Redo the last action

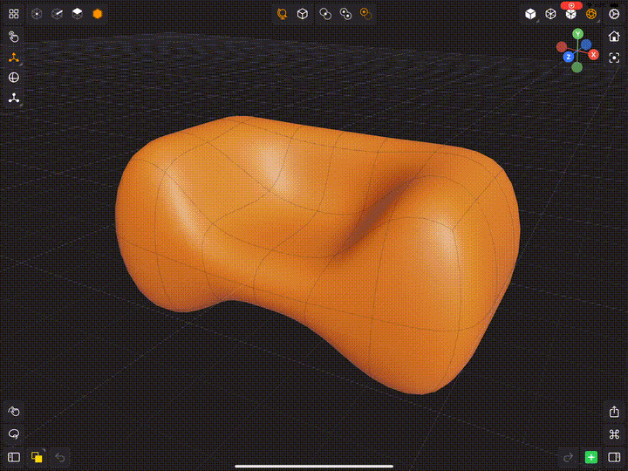point(568,457)
